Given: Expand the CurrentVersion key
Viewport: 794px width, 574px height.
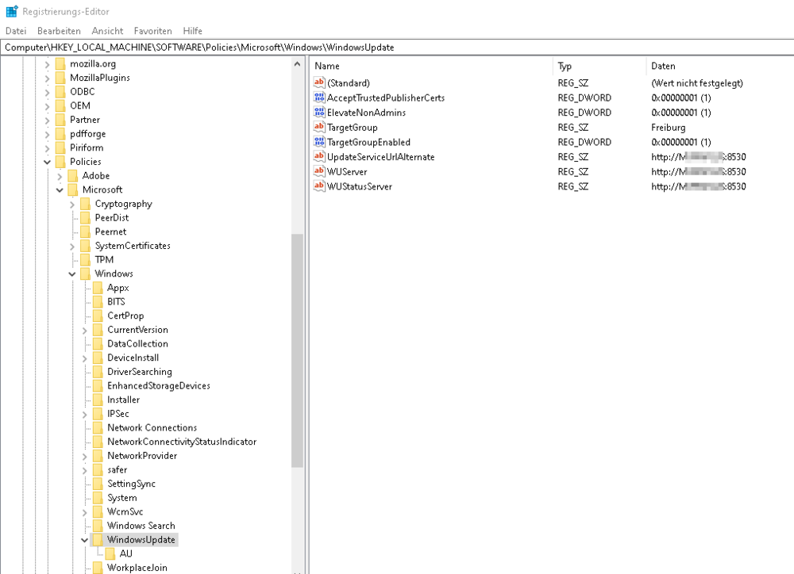Looking at the screenshot, I should (x=85, y=330).
